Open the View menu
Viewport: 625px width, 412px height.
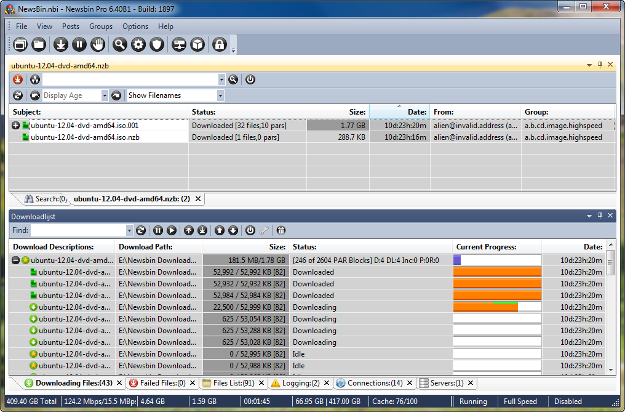44,26
